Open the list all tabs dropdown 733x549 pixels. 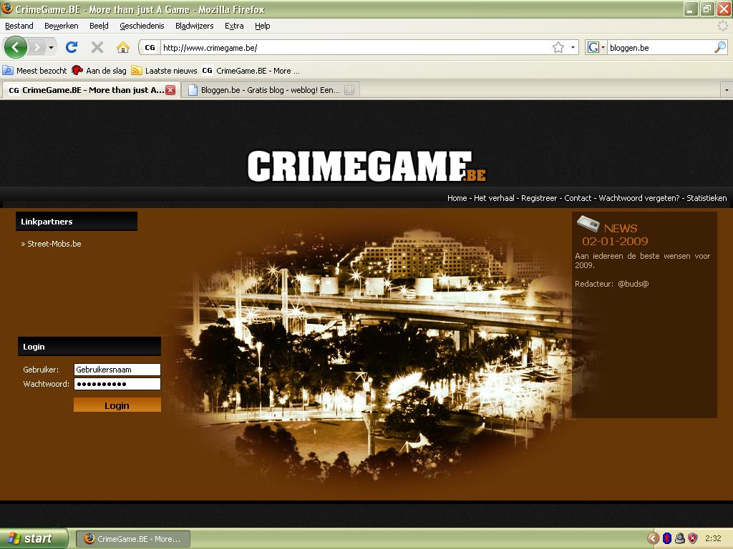tap(726, 90)
